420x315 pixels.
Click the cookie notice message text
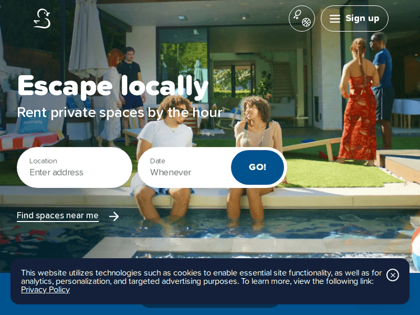202,277
